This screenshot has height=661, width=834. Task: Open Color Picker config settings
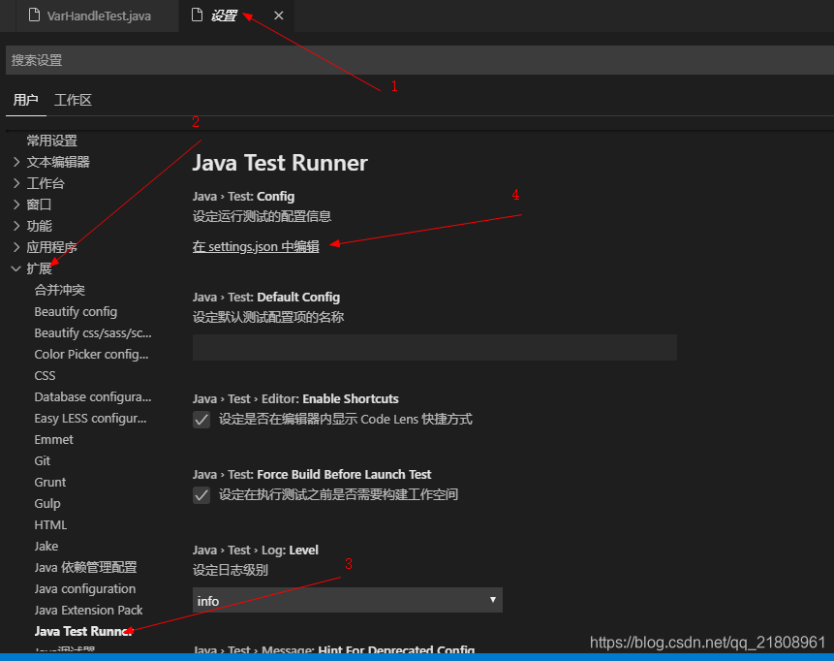91,355
